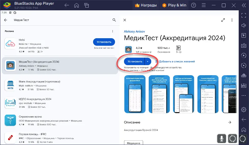The width and height of the screenshot is (249, 145).
Task: Open fourth app screenshot thumbnail
Action: (208, 94)
